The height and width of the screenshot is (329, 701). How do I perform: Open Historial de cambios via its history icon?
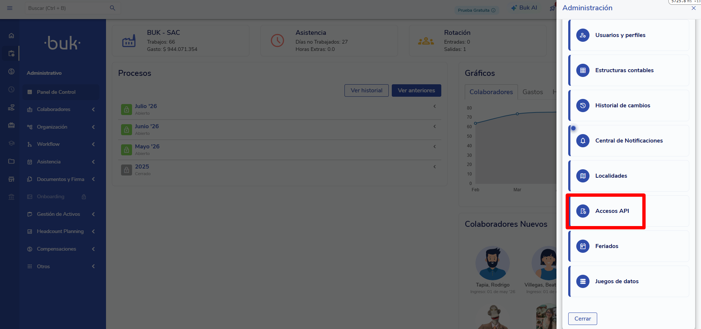(583, 106)
